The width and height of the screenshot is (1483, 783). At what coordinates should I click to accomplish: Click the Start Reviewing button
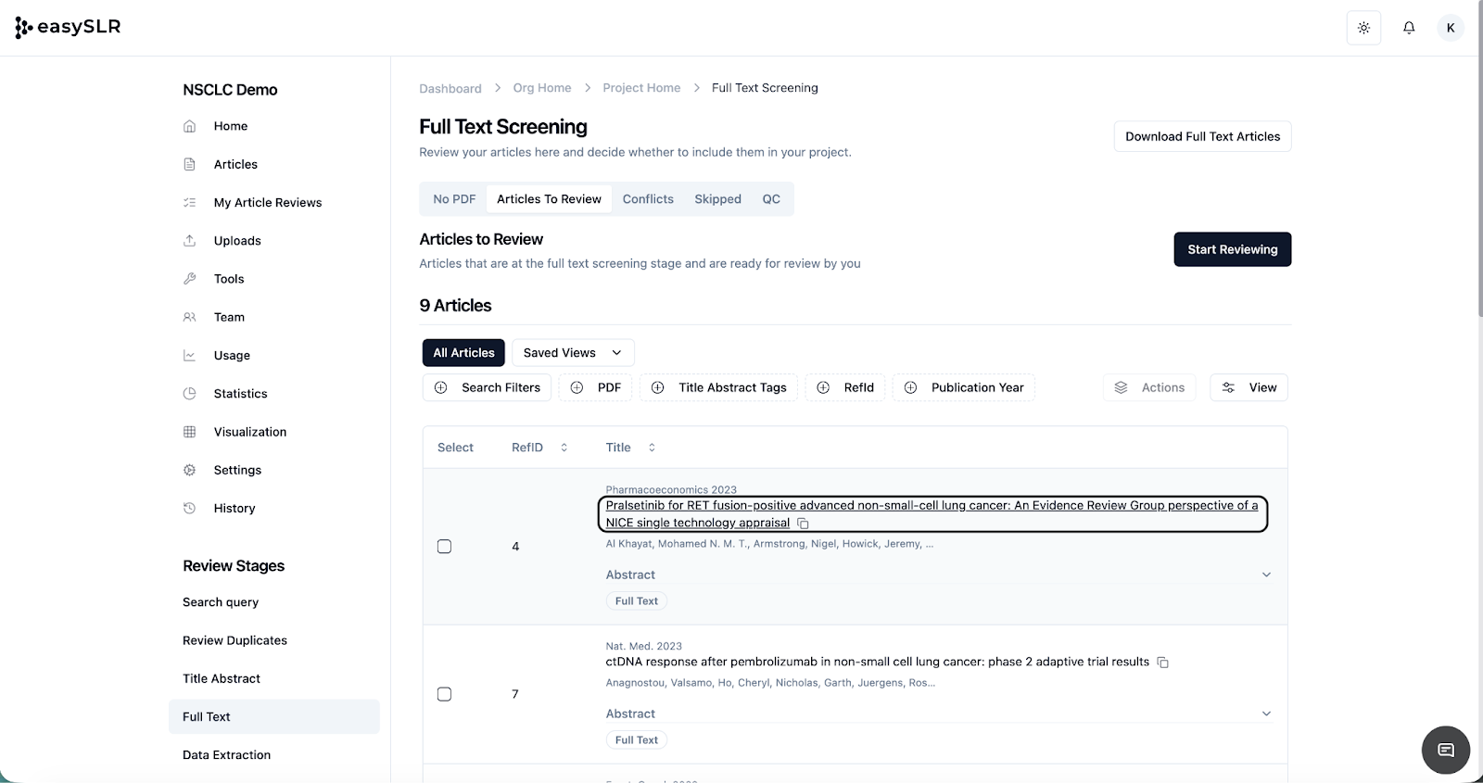tap(1232, 249)
